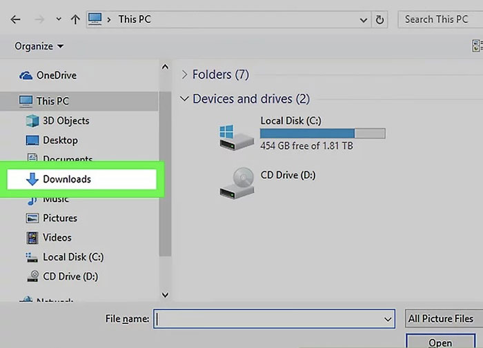Image resolution: width=483 pixels, height=348 pixels.
Task: Select Devices and drives (2) heading
Action: point(251,99)
